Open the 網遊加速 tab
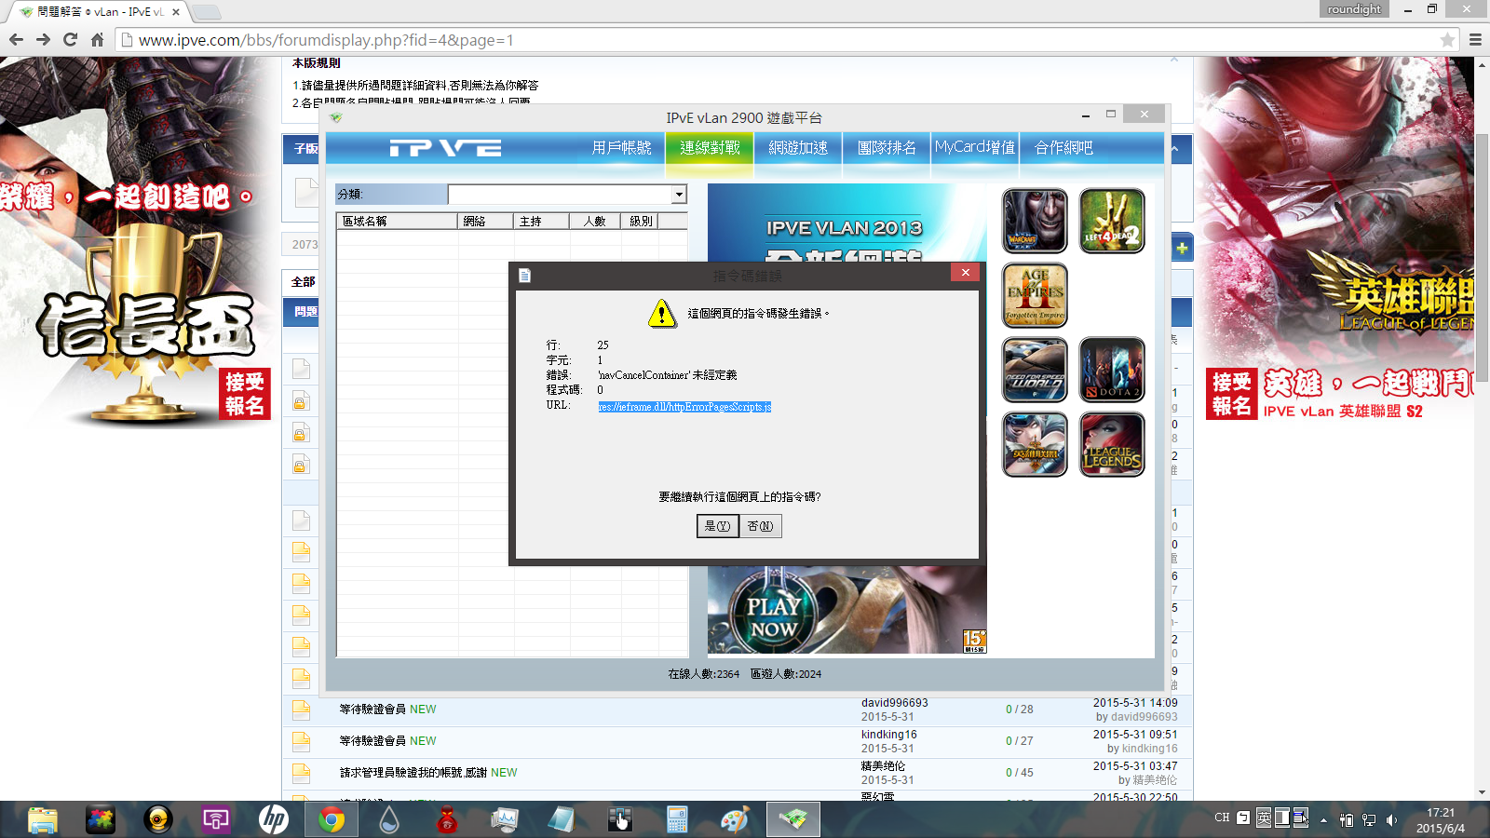Viewport: 1490px width, 838px height. (x=798, y=148)
